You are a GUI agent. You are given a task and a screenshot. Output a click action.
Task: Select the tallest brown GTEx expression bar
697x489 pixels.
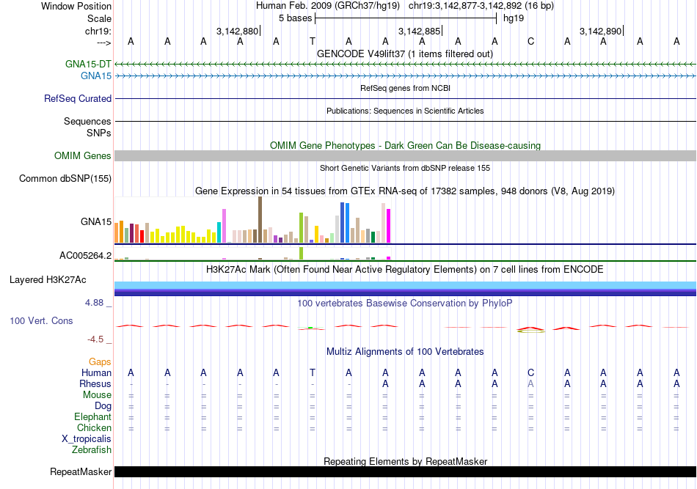[260, 220]
